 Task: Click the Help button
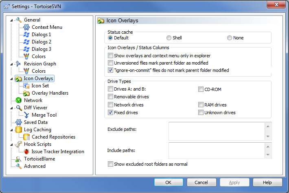point(267,182)
